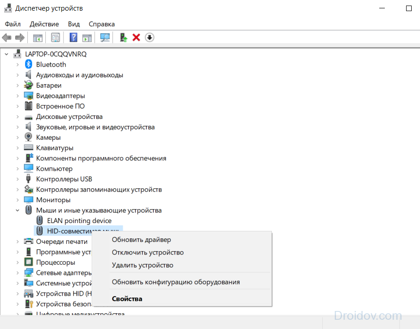The image size is (420, 329).
Task: Open the Действие menu
Action: [44, 24]
